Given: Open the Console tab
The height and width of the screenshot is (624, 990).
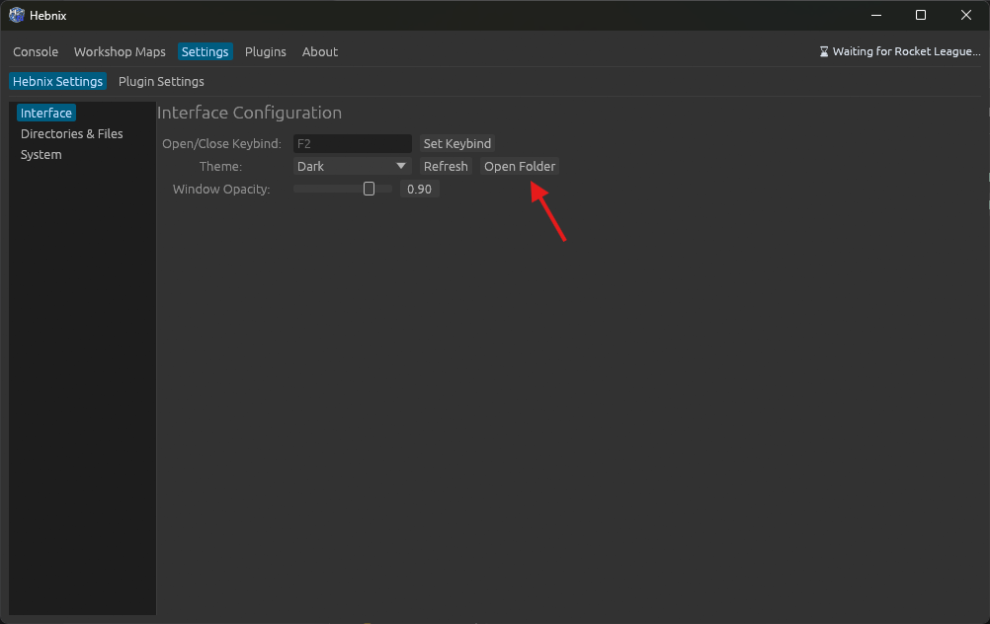Looking at the screenshot, I should [36, 51].
